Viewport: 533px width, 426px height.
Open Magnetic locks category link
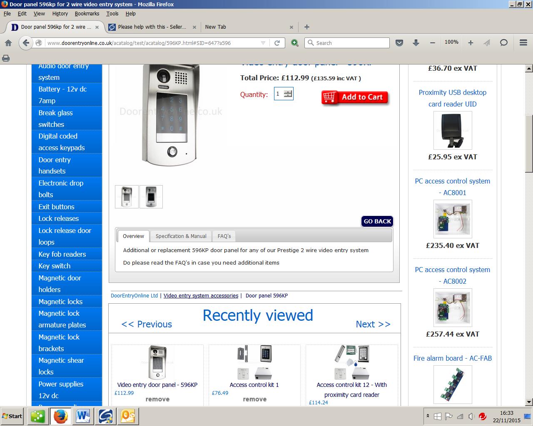click(x=60, y=302)
